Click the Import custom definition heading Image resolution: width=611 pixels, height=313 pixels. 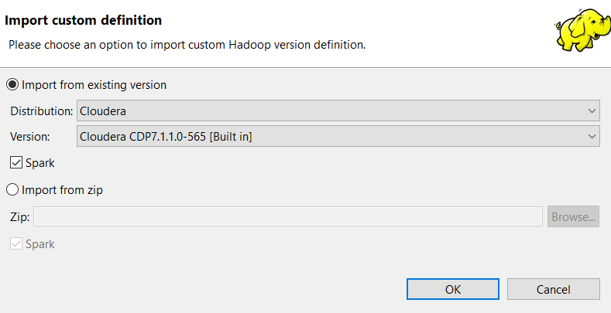click(x=84, y=19)
